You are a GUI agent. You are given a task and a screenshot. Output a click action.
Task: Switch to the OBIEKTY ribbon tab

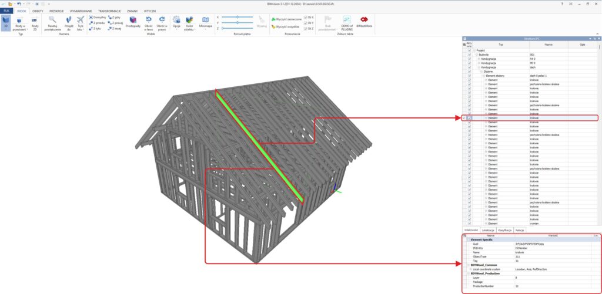tap(38, 11)
